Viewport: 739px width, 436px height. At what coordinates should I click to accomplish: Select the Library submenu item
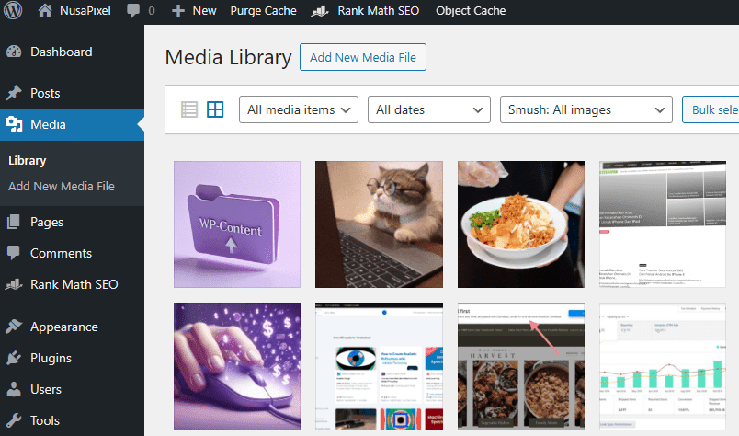(28, 161)
